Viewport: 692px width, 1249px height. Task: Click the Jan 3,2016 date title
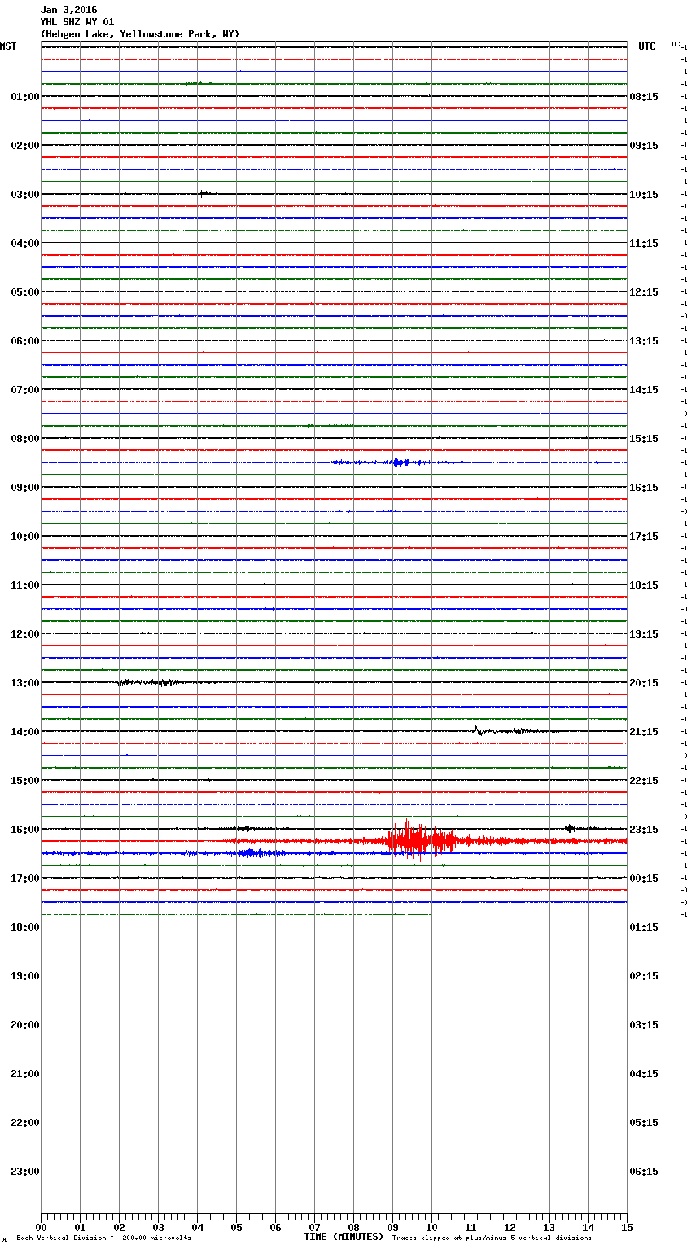point(68,10)
